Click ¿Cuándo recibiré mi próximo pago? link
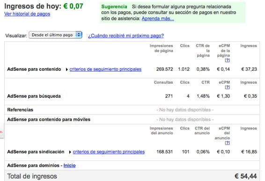265x181 pixels. pyautogui.click(x=126, y=36)
